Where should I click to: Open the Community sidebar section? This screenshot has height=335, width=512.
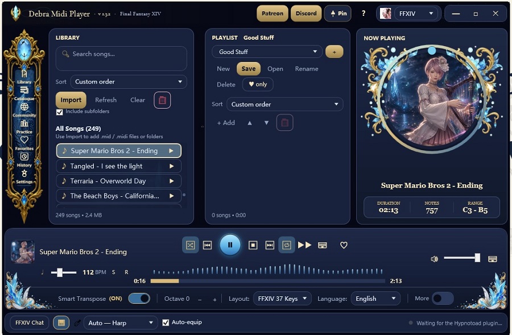(x=24, y=110)
